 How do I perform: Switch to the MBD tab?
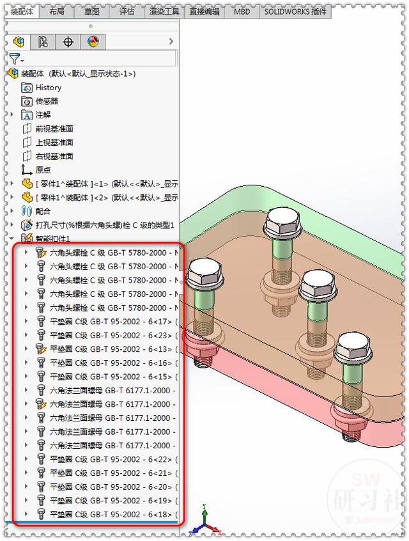point(242,12)
